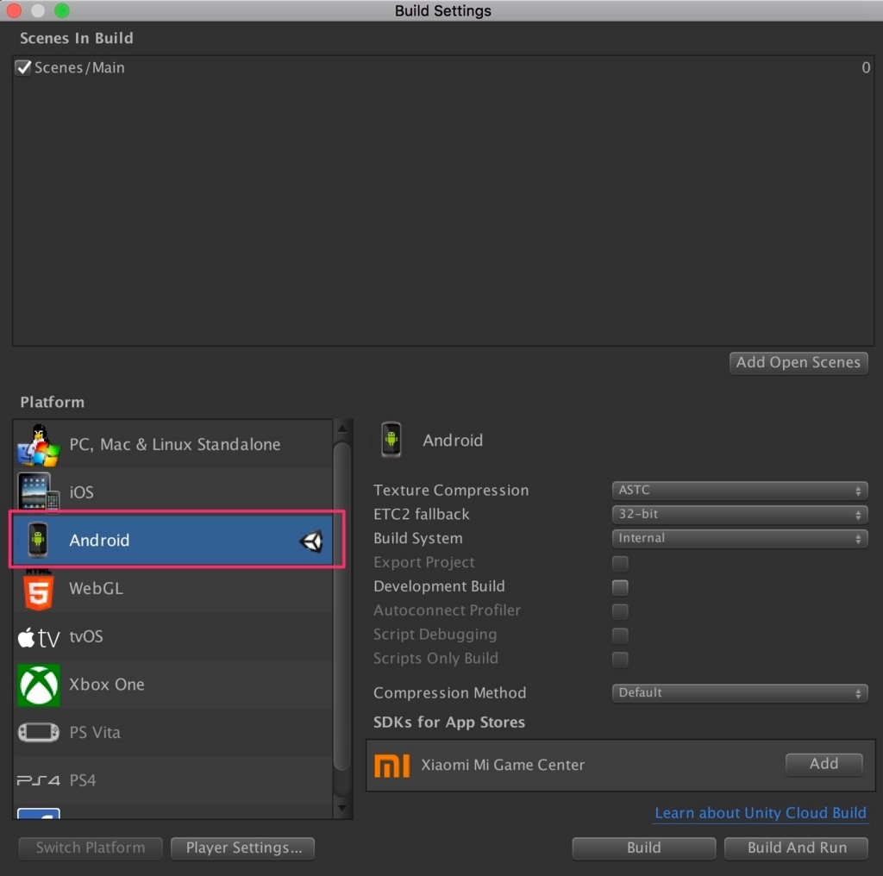The height and width of the screenshot is (876, 883).
Task: Toggle the Export Project checkbox
Action: coord(620,562)
